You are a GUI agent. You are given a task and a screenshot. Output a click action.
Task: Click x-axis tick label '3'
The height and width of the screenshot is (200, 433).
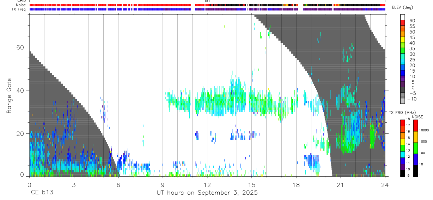74,184
